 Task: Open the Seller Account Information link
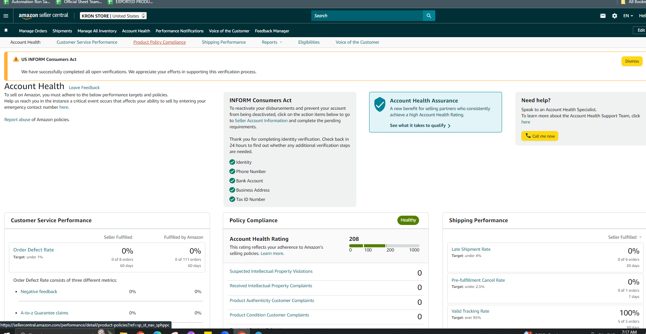(x=261, y=121)
